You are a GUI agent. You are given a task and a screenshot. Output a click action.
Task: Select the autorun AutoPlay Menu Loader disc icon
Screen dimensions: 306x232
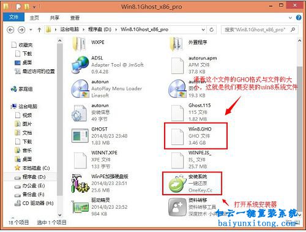[80, 89]
